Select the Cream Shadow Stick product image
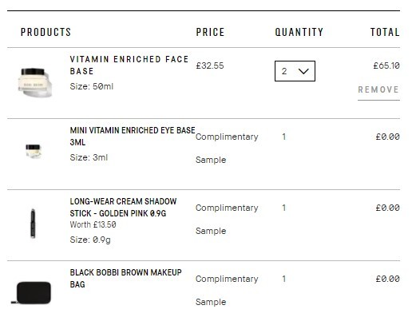The width and height of the screenshot is (416, 329). point(33,224)
